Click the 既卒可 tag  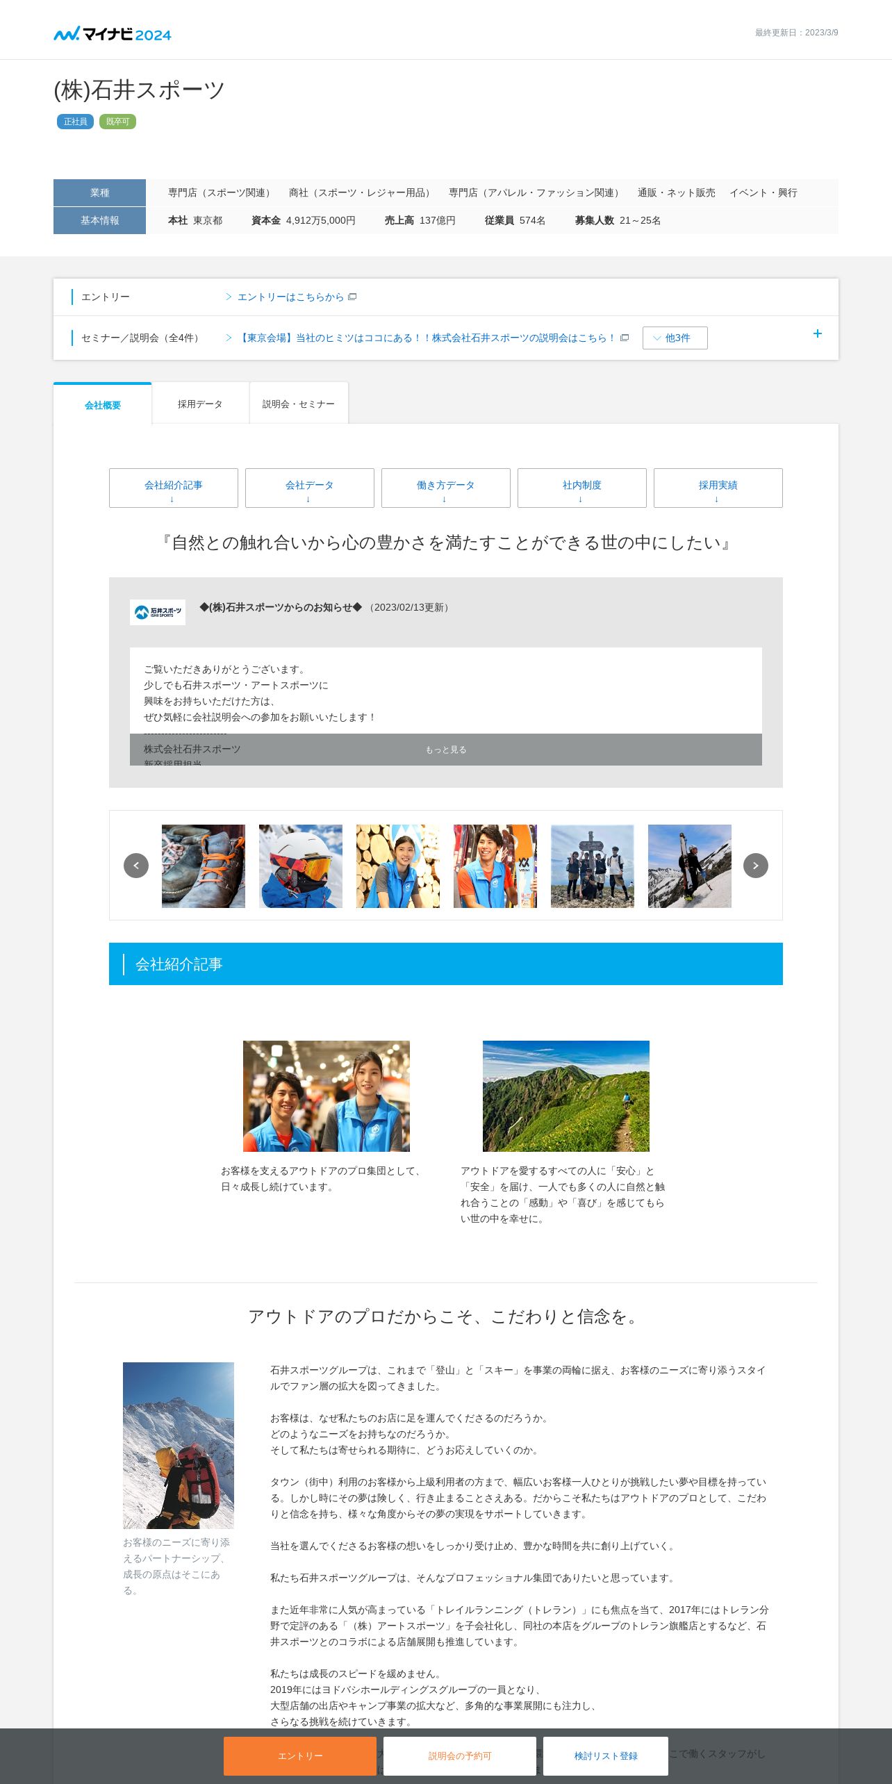(x=117, y=122)
